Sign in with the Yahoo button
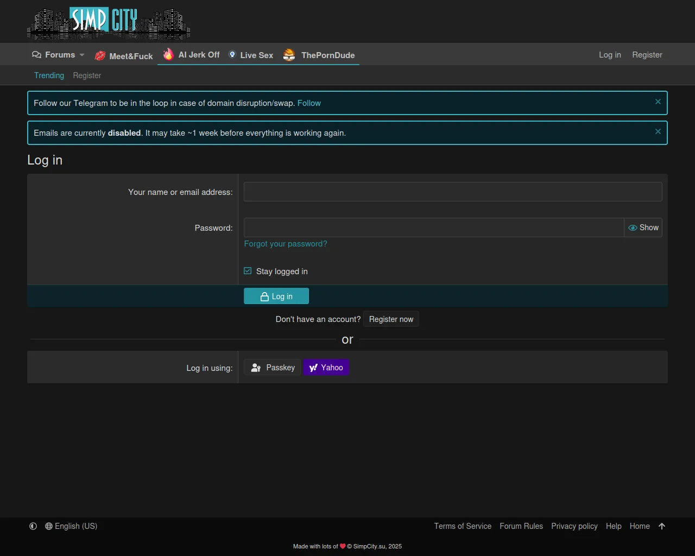Viewport: 695px width, 556px height. pyautogui.click(x=326, y=368)
